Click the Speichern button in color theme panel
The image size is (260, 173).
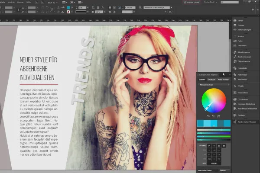(224, 170)
